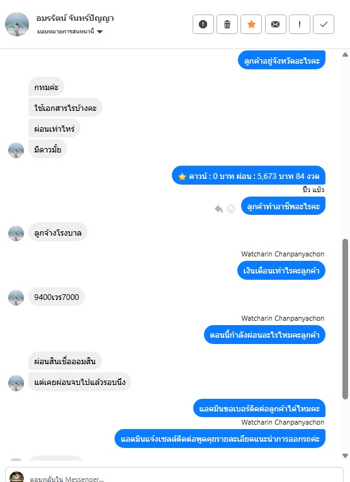Click customer profile picture in header
This screenshot has width=350, height=482.
point(17,25)
